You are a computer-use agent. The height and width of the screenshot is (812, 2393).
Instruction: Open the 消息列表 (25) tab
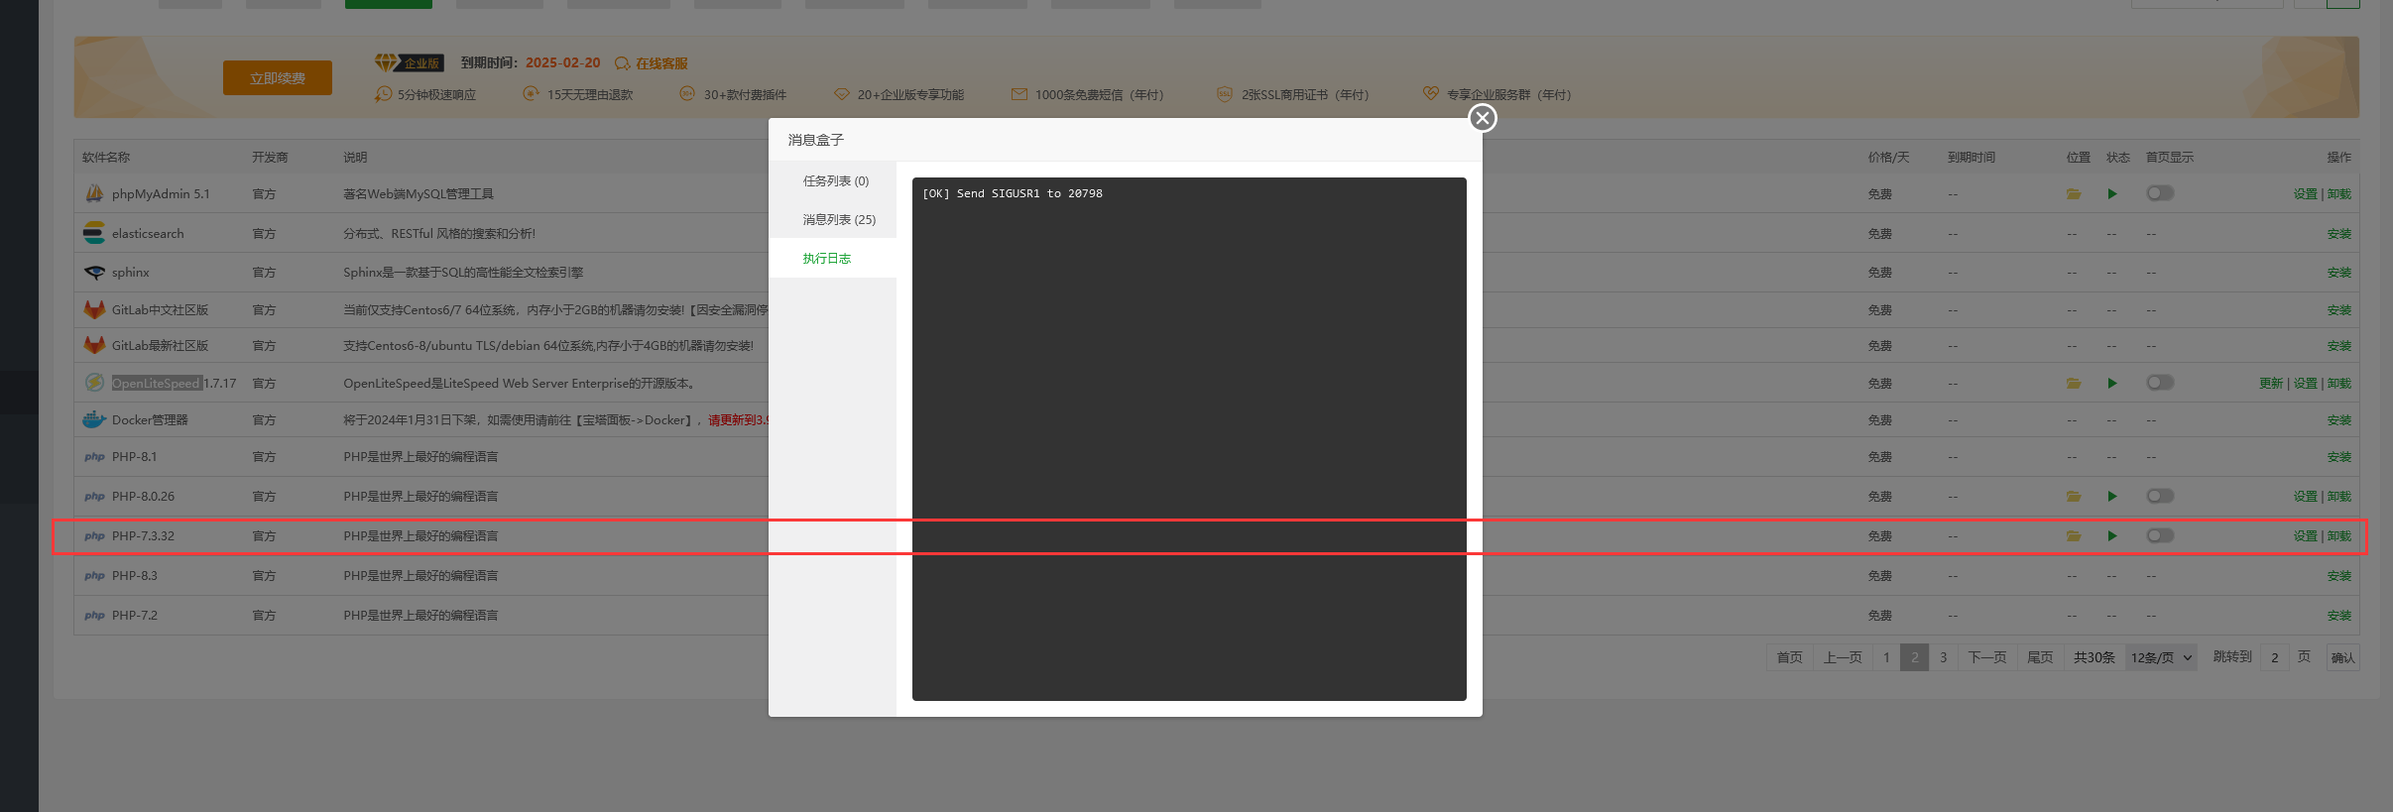coord(839,219)
